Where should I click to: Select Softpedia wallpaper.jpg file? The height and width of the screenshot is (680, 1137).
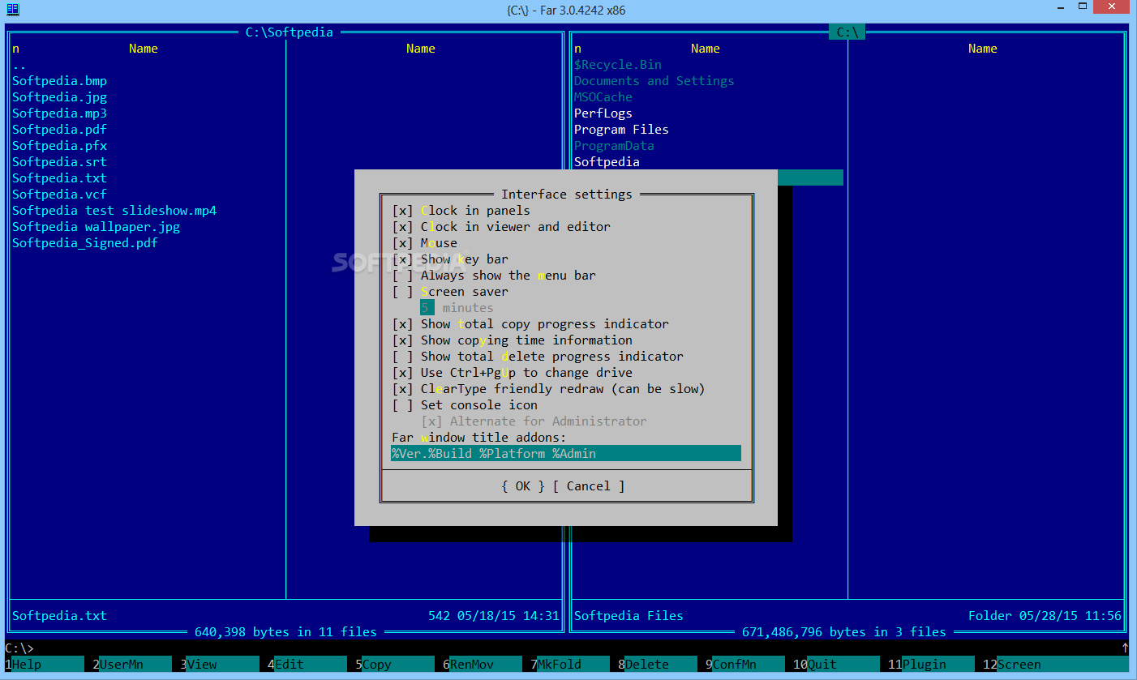point(96,227)
